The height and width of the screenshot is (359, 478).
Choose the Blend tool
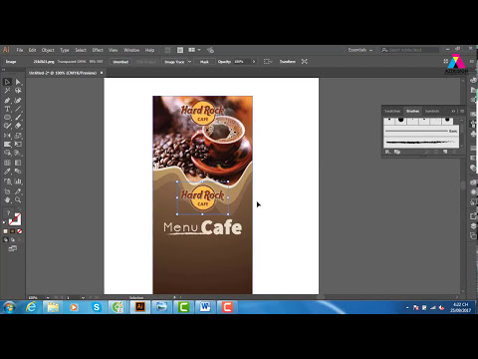[x=18, y=172]
